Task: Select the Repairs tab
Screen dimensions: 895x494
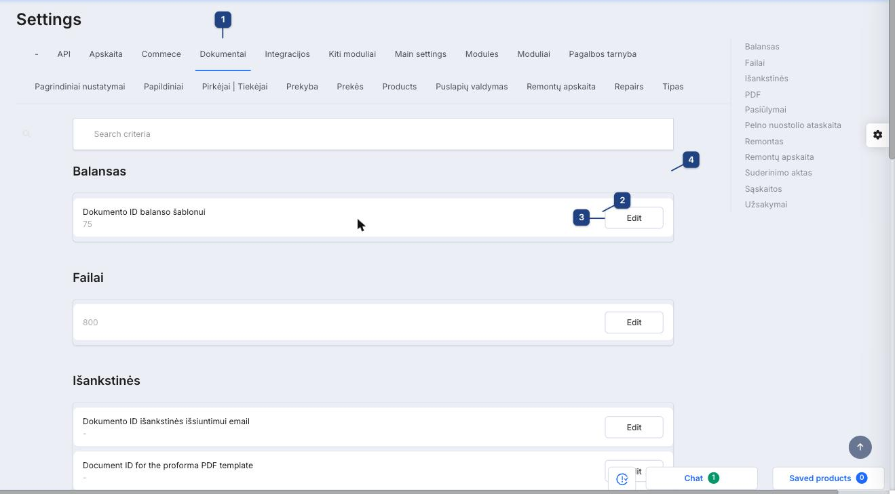Action: point(629,87)
